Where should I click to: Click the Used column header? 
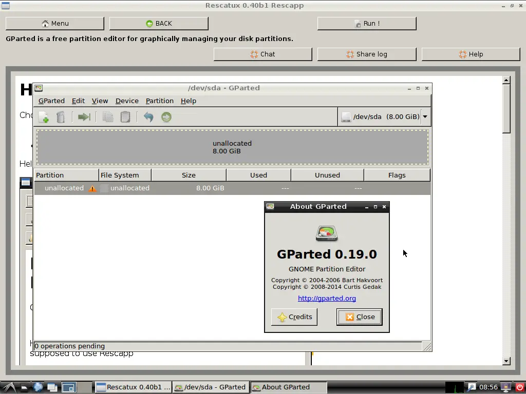click(x=259, y=175)
